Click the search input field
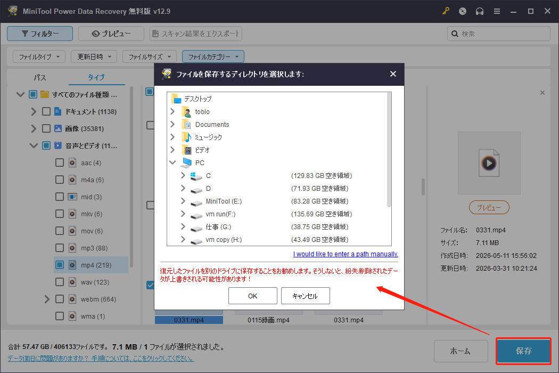Screen dimensions: 559x373 click(x=498, y=34)
